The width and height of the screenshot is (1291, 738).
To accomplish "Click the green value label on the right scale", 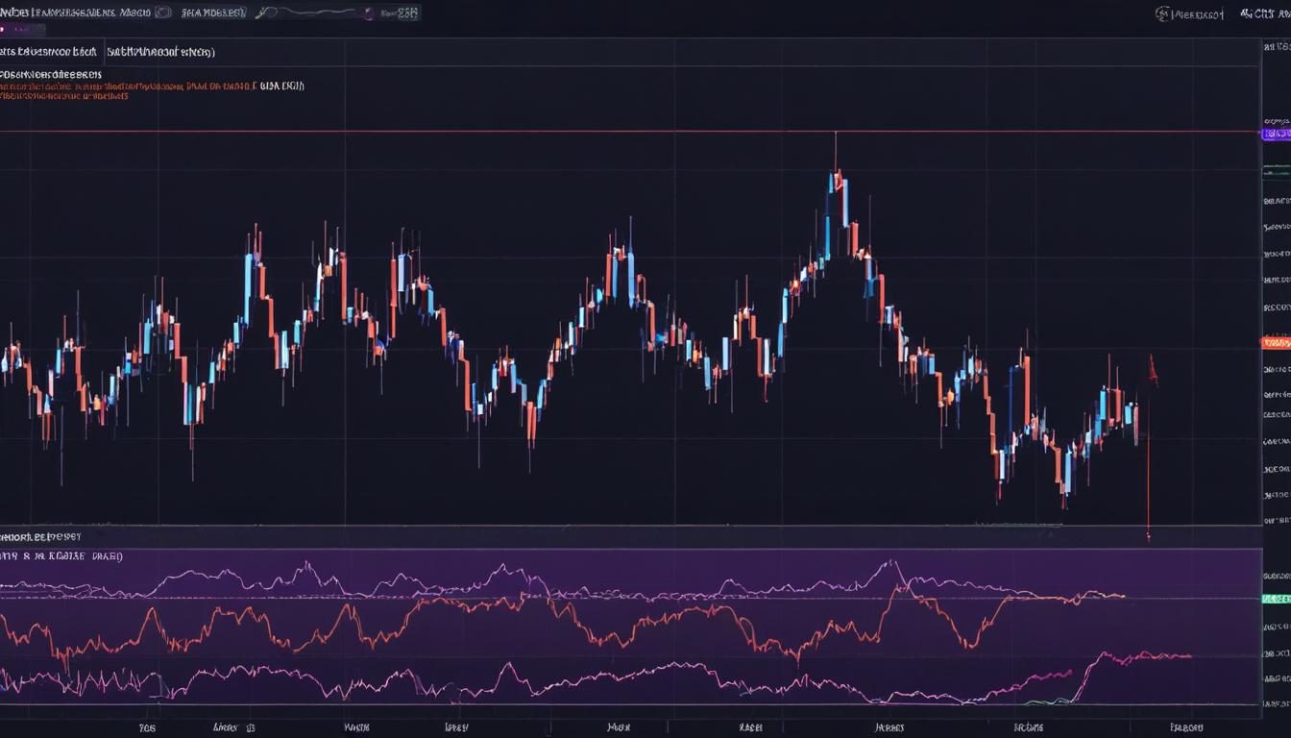I will point(1276,599).
